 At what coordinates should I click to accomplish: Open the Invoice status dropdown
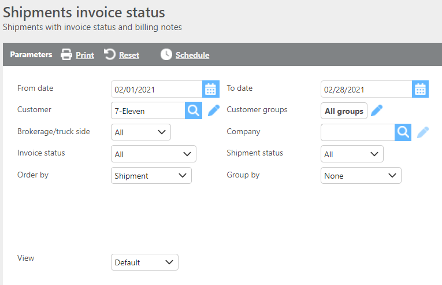click(x=154, y=154)
